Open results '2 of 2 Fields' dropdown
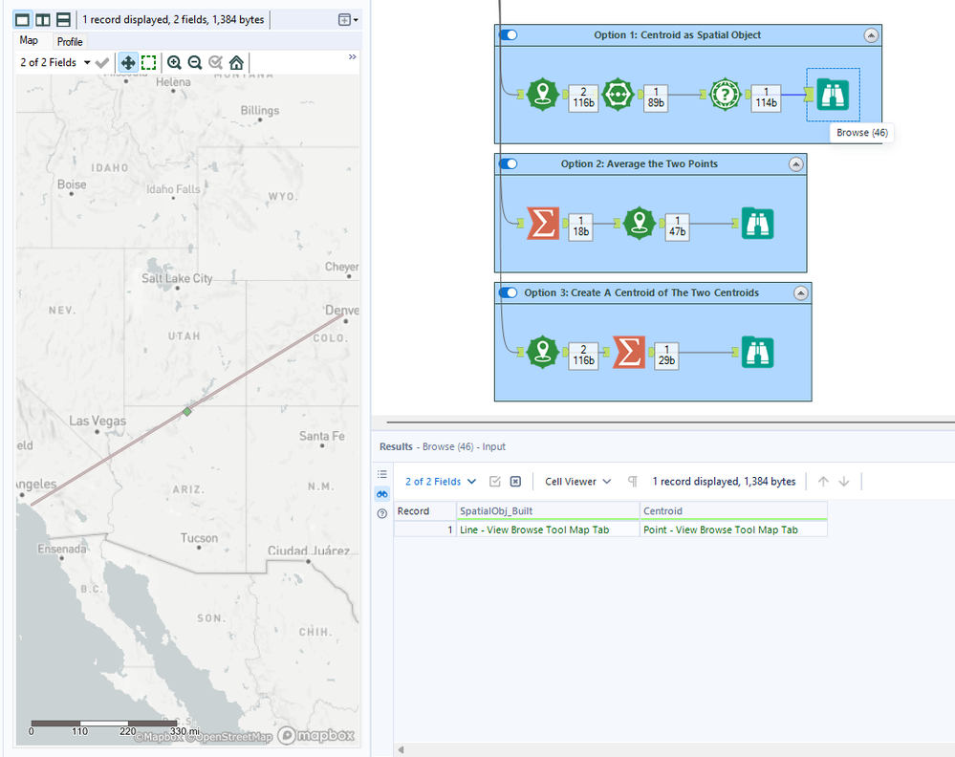 pos(441,482)
